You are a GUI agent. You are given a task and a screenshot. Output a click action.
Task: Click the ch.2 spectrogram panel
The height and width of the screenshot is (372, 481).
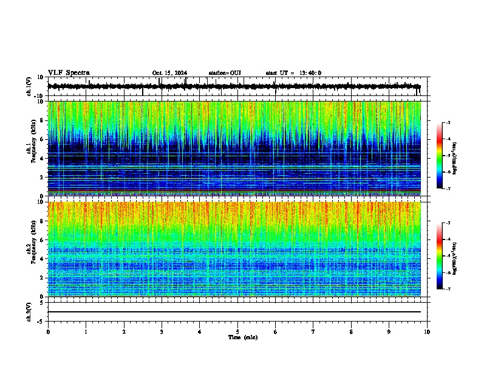(234, 249)
